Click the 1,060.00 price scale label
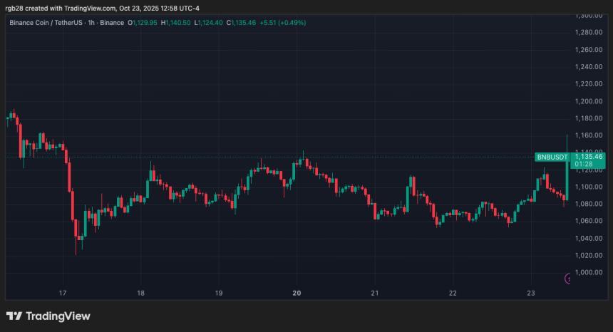The image size is (613, 332). pos(588,221)
